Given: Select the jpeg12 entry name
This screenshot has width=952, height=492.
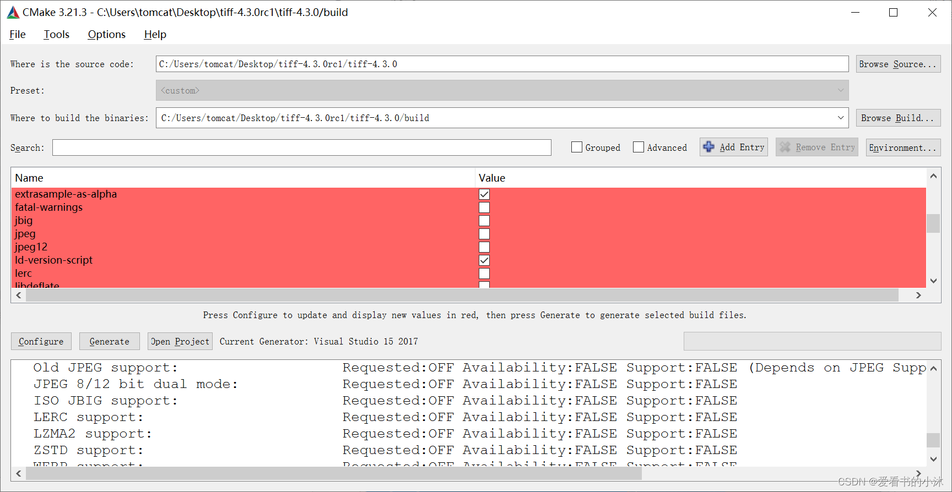Looking at the screenshot, I should coord(31,247).
